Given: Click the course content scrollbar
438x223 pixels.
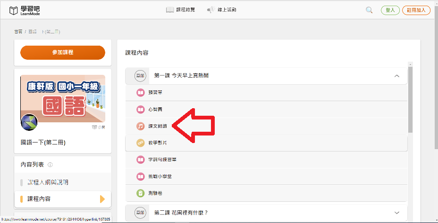Looking at the screenshot, I should click(410, 99).
